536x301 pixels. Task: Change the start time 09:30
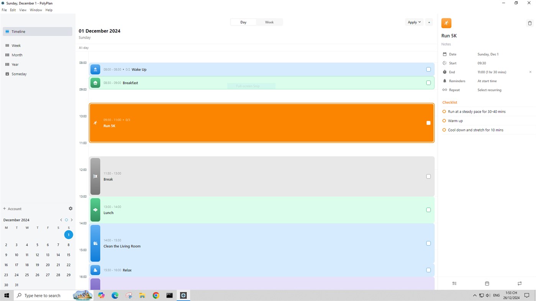[x=482, y=63]
